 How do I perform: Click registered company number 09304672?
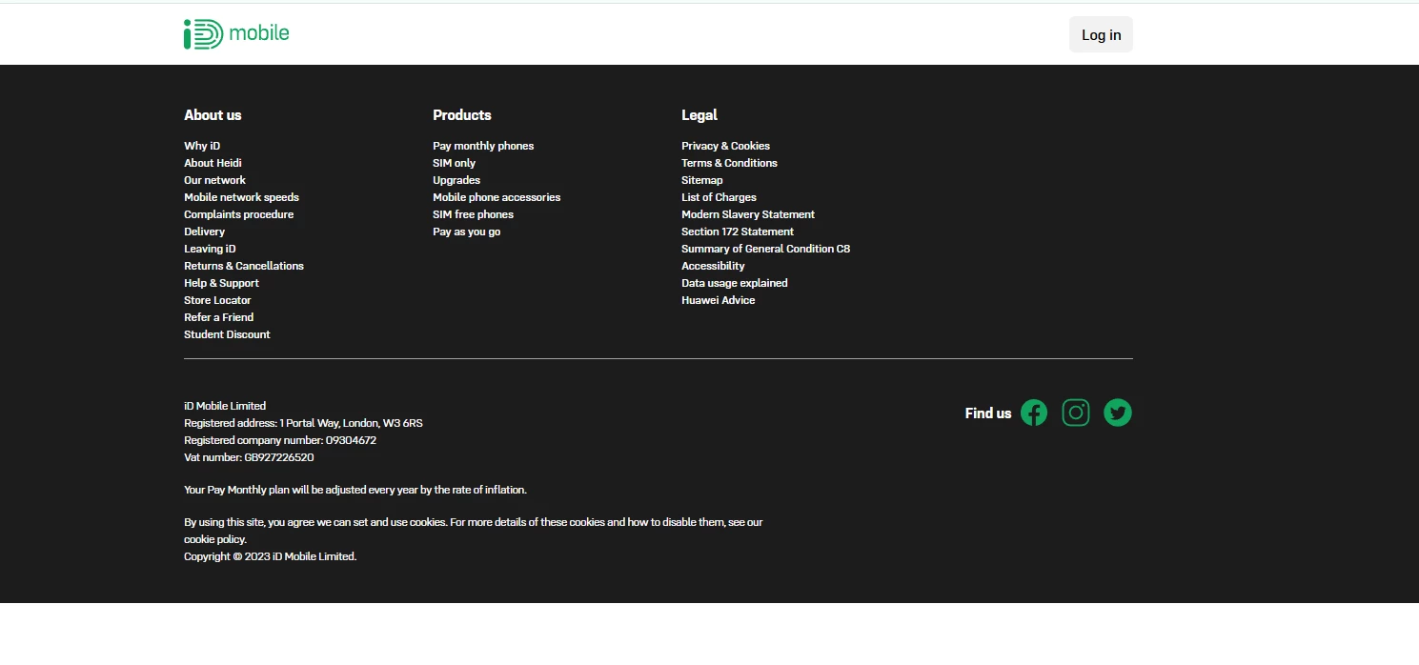click(x=280, y=440)
